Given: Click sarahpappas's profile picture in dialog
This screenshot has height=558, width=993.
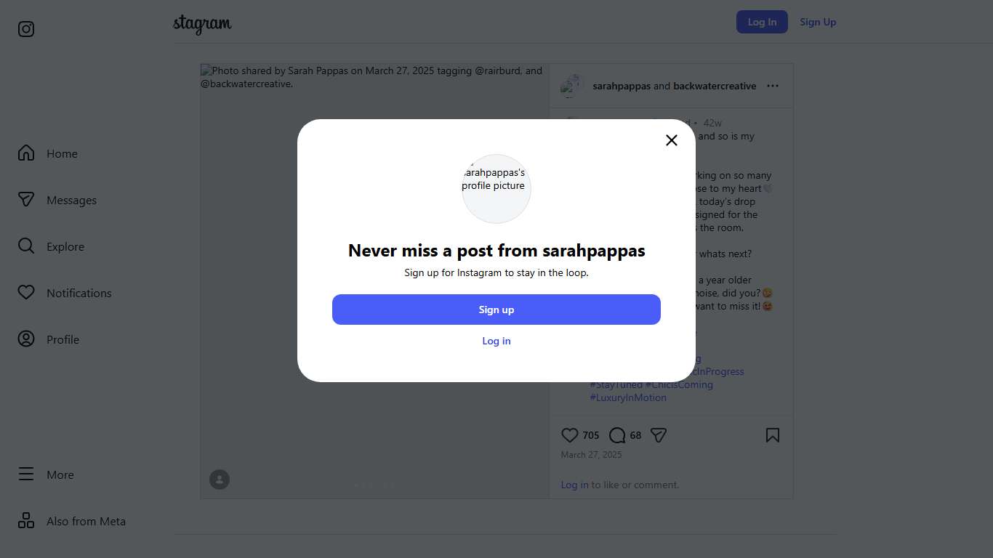Looking at the screenshot, I should 496,188.
